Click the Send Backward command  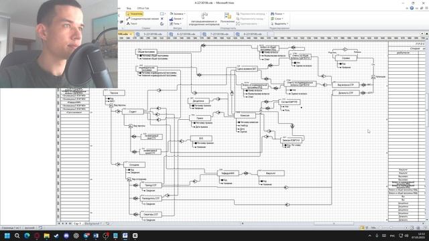[250, 19]
